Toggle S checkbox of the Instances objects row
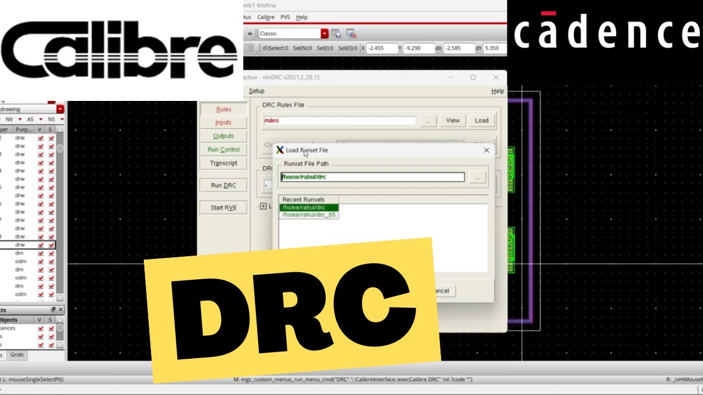Image resolution: width=703 pixels, height=395 pixels. (x=51, y=328)
